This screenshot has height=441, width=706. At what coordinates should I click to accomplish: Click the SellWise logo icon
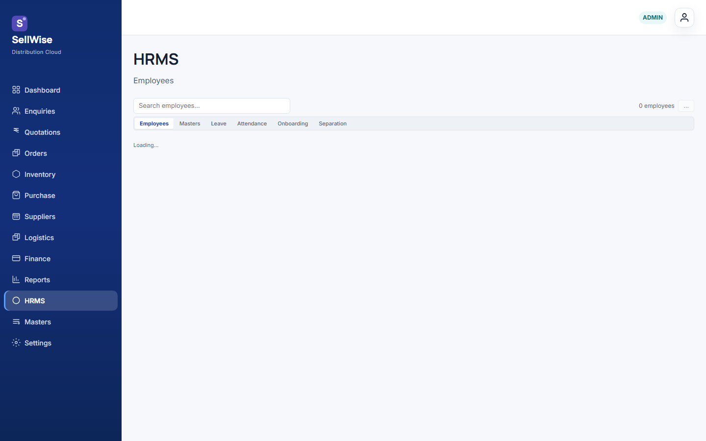20,24
